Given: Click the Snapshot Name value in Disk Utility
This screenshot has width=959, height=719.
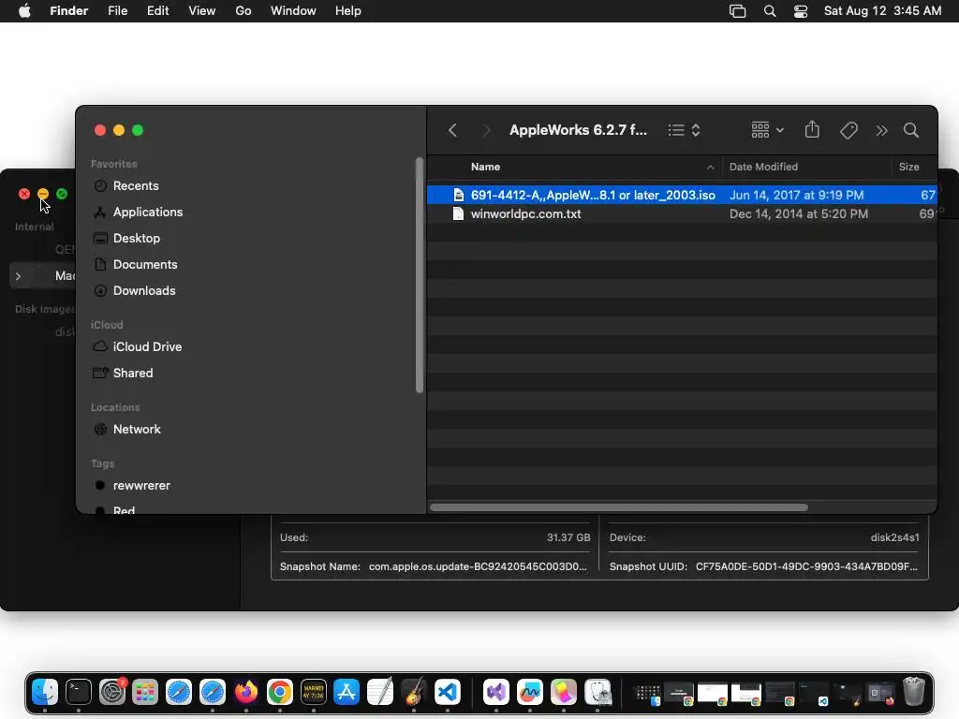Looking at the screenshot, I should tap(478, 566).
